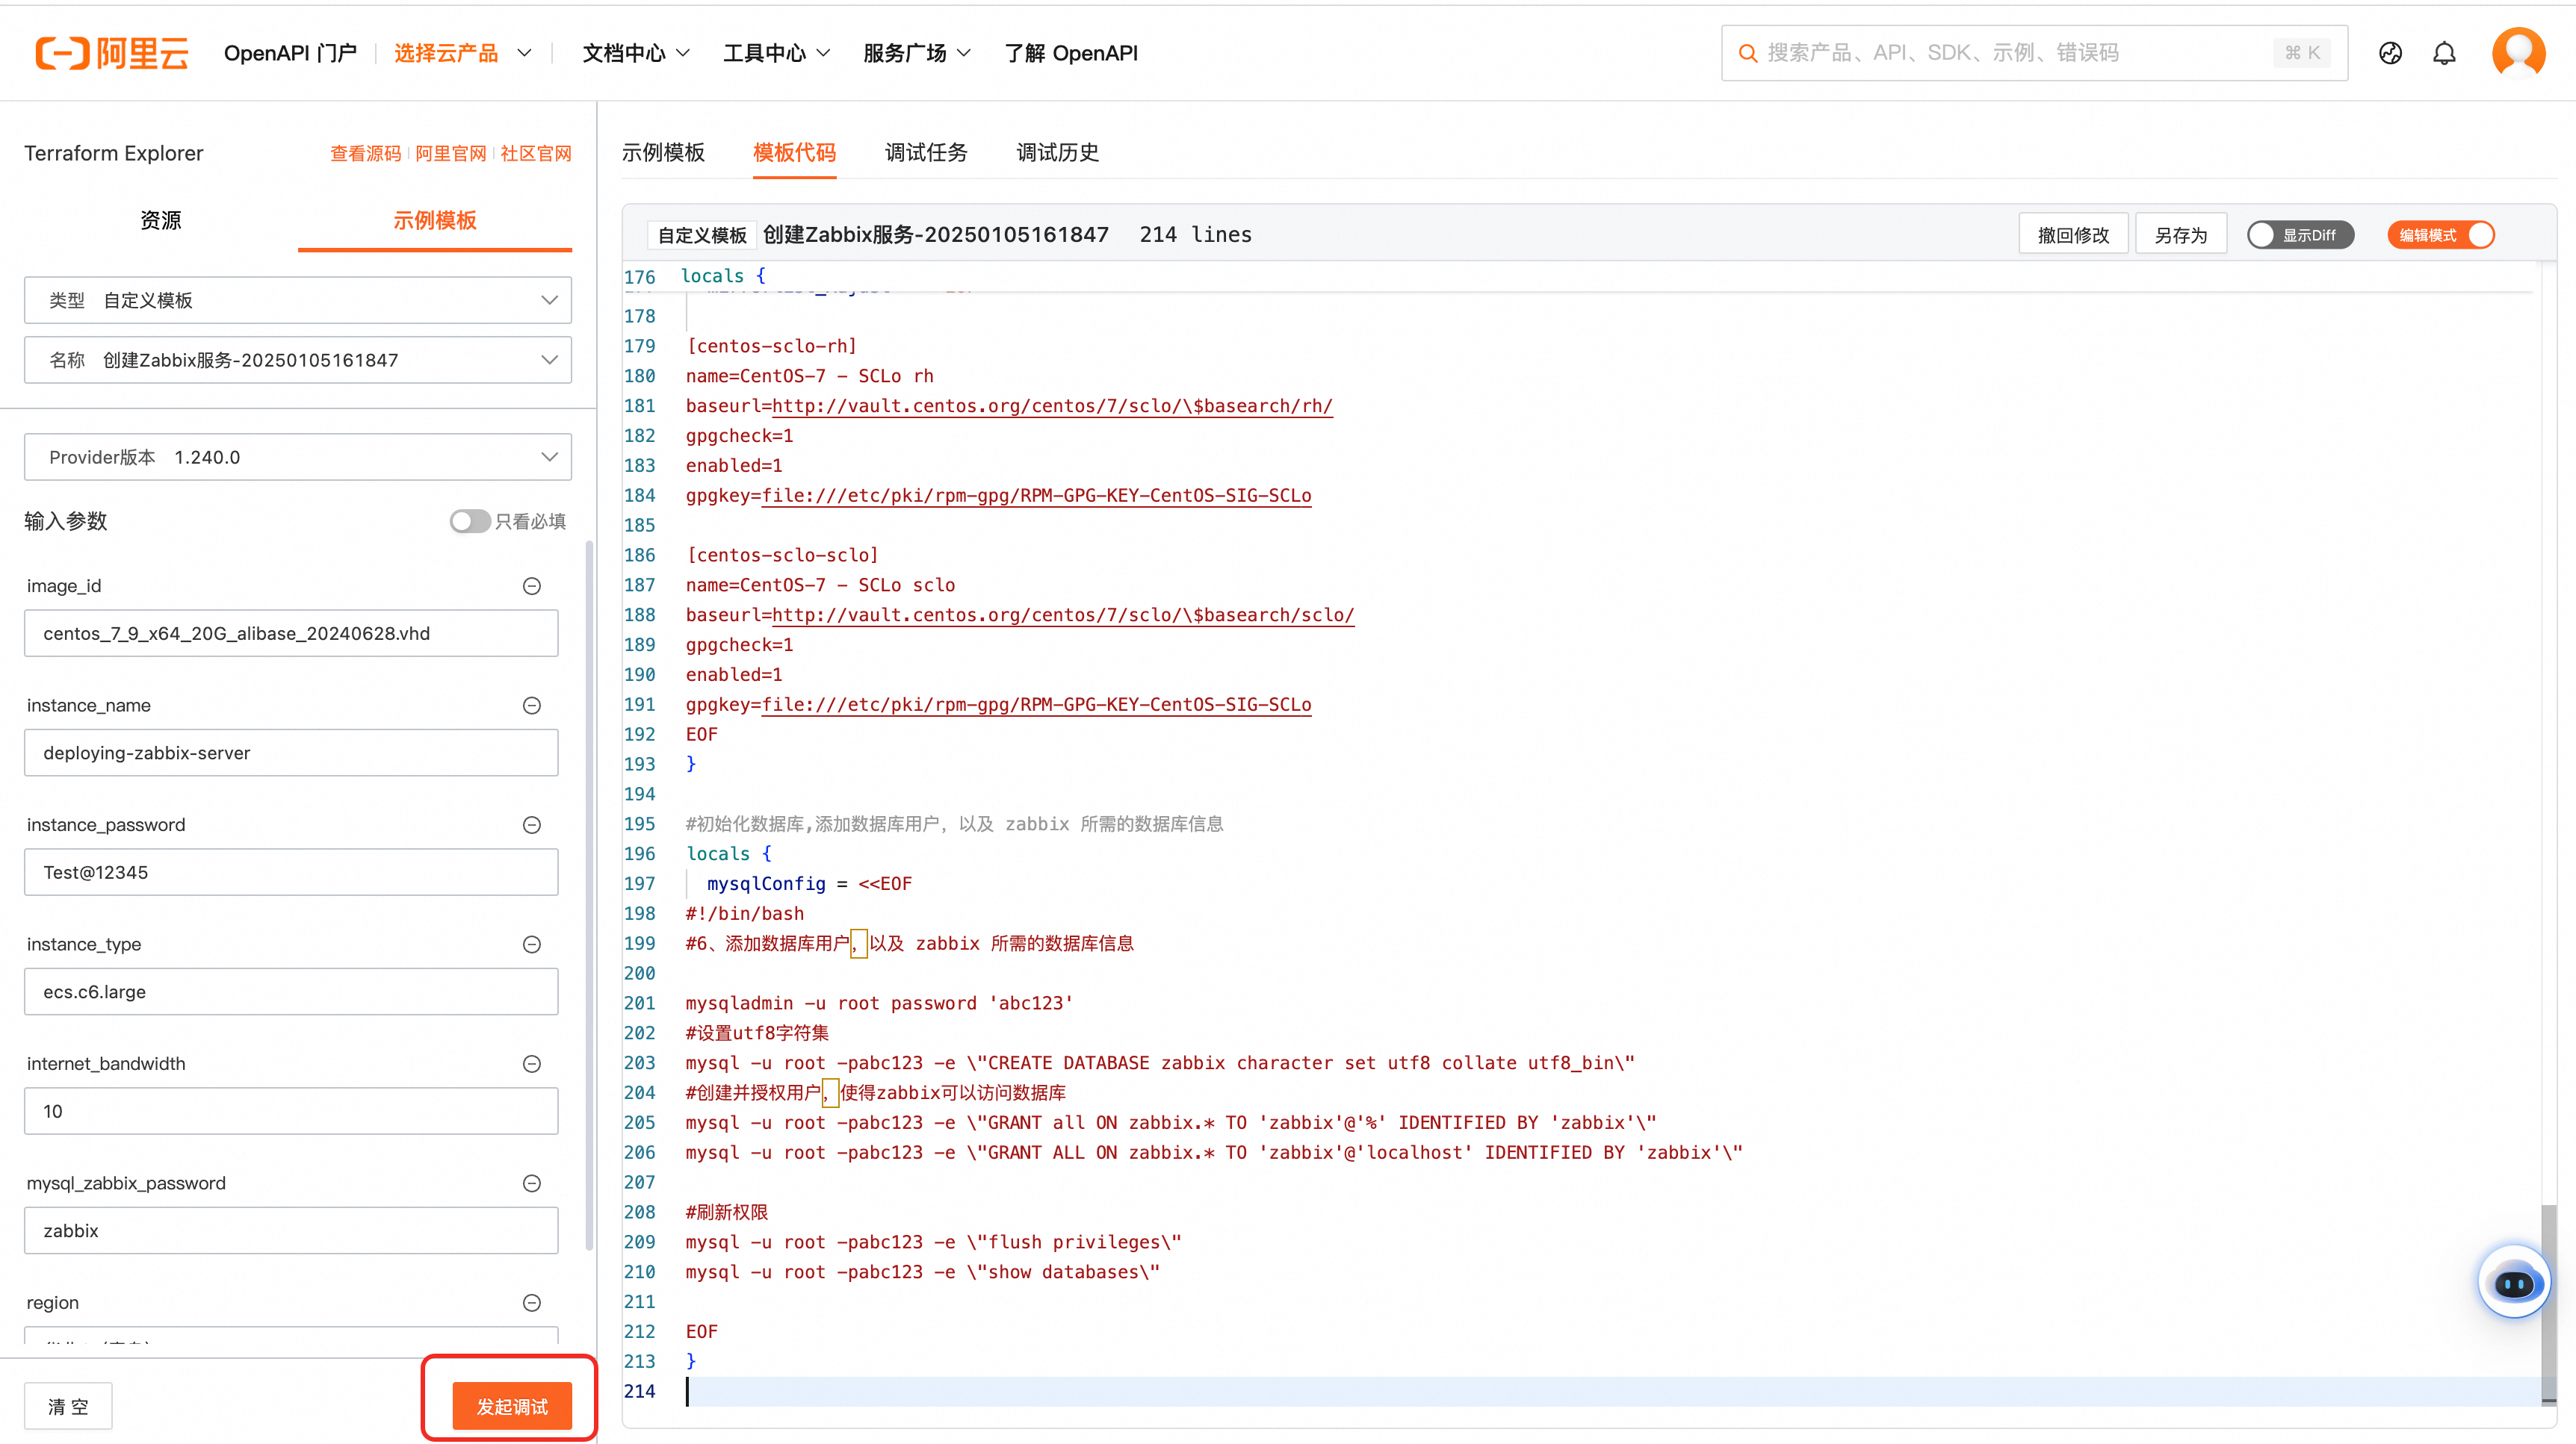Click the Alibaba Cloud logo
This screenshot has height=1444, width=2576.
click(112, 53)
